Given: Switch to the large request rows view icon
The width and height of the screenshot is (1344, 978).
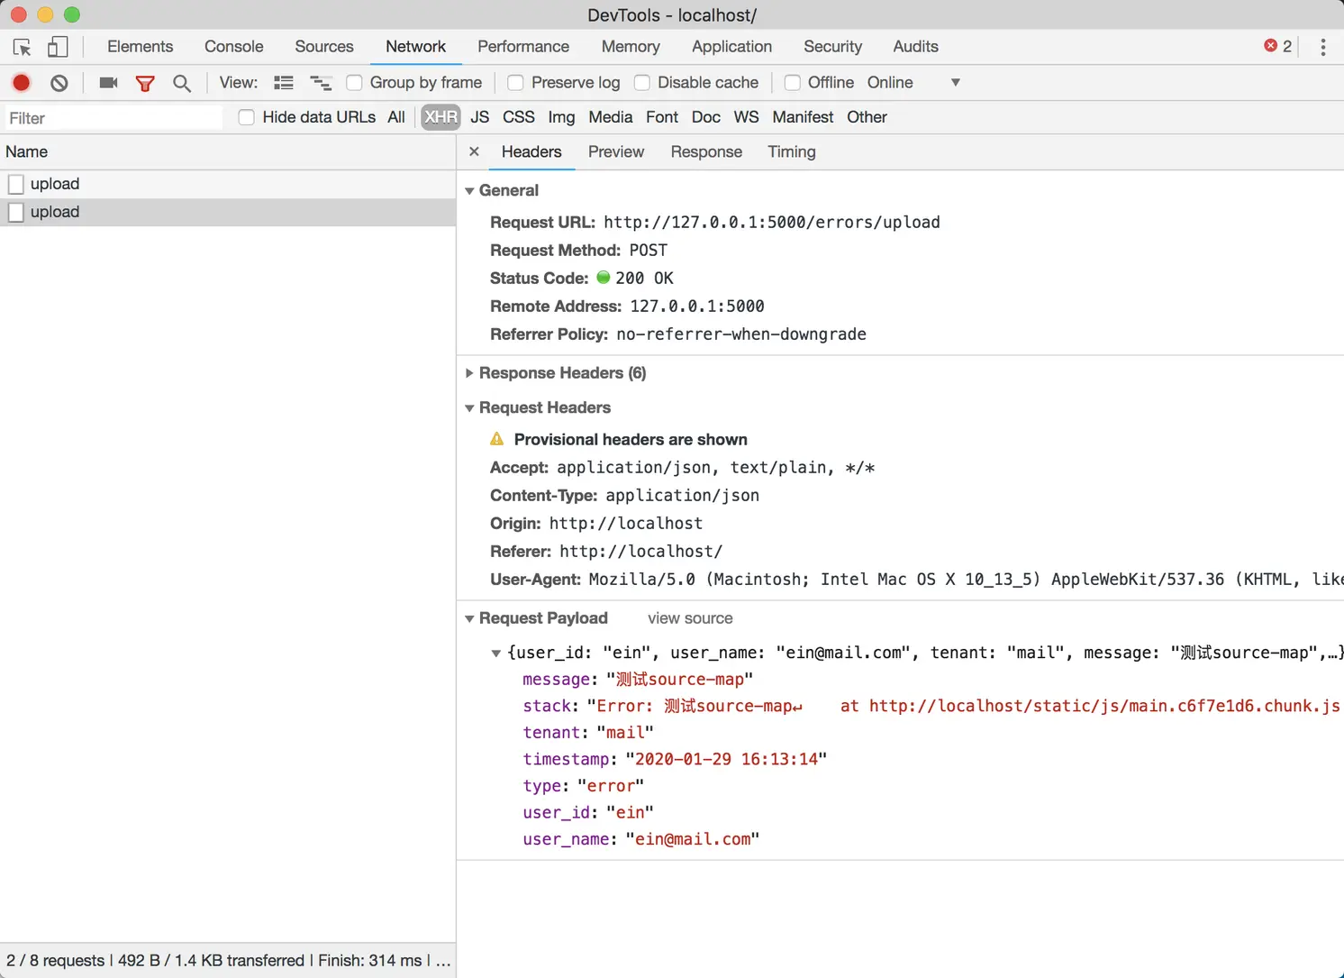Looking at the screenshot, I should pyautogui.click(x=284, y=83).
